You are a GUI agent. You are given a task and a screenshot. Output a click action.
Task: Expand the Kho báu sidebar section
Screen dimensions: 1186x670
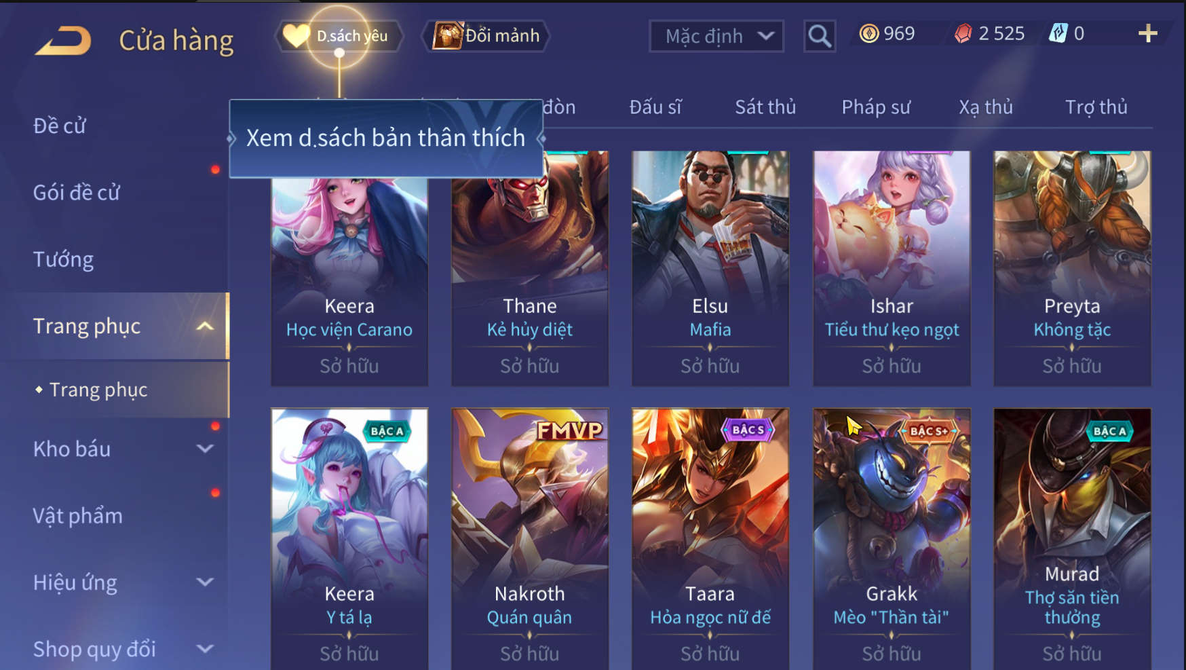pyautogui.click(x=205, y=449)
